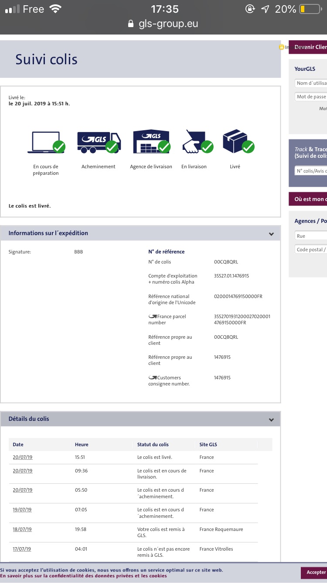Click the 'YourGLS' panel title

[x=305, y=69]
